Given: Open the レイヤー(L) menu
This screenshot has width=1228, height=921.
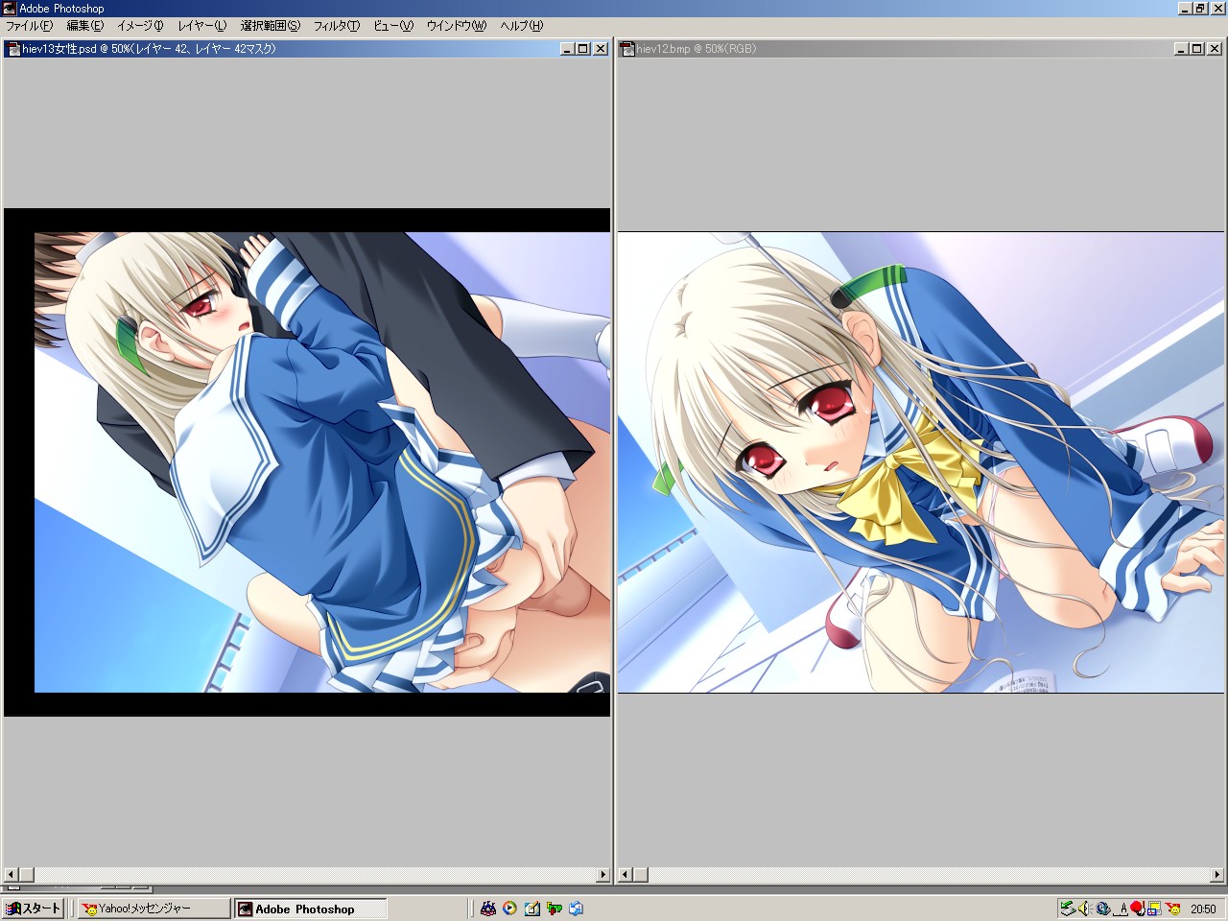Looking at the screenshot, I should coord(201,26).
